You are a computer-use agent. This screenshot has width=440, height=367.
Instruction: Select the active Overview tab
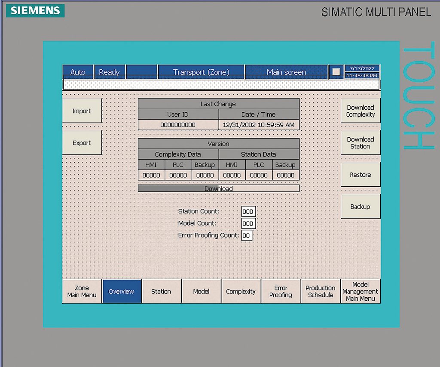tap(122, 291)
